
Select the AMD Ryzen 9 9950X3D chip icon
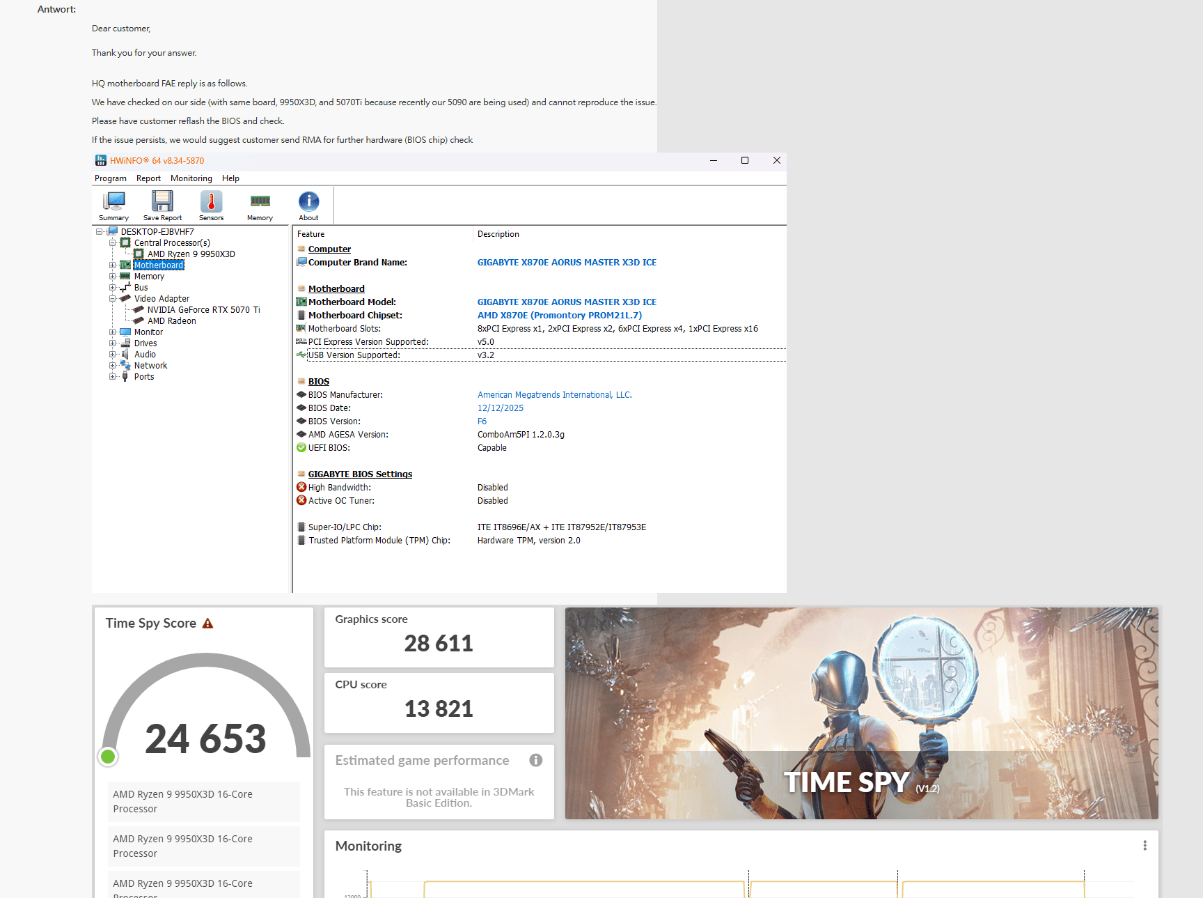tap(139, 254)
